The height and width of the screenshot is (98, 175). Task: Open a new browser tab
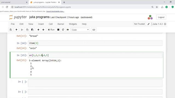[64, 2]
